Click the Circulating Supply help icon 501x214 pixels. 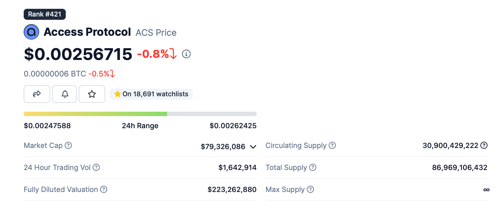332,145
